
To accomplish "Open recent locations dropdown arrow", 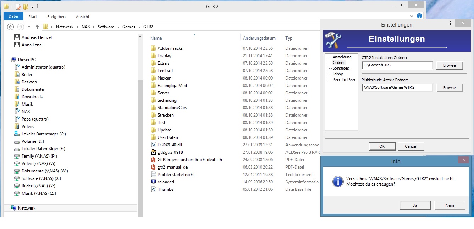I will (x=29, y=27).
